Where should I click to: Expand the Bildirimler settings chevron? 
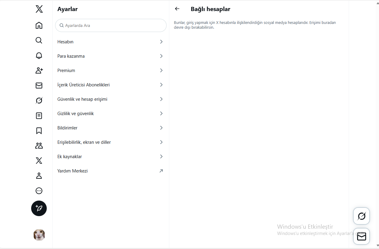161,128
